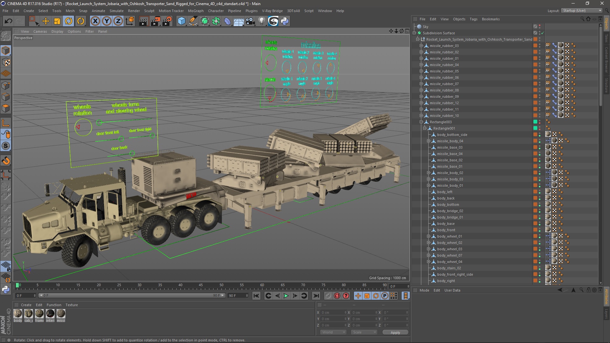This screenshot has width=610, height=343.
Task: Open the World coordinate dropdown
Action: coord(333,332)
